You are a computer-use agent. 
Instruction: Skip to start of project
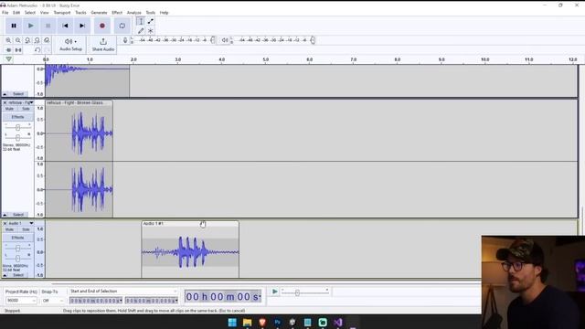(65, 26)
